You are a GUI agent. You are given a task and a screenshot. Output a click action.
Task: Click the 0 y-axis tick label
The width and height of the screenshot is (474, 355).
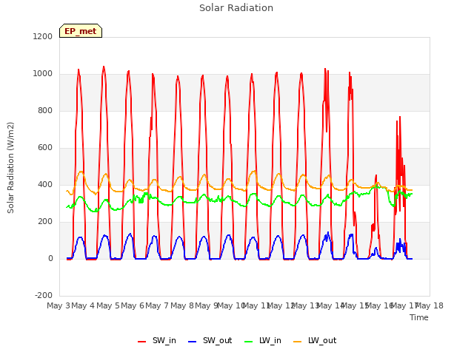click(x=50, y=258)
